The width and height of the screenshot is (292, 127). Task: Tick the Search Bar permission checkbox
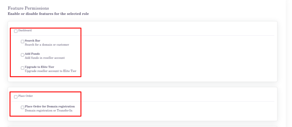[22, 42]
